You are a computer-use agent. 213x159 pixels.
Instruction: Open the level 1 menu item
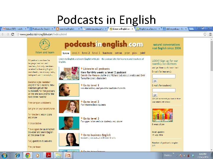pyautogui.click(x=75, y=53)
